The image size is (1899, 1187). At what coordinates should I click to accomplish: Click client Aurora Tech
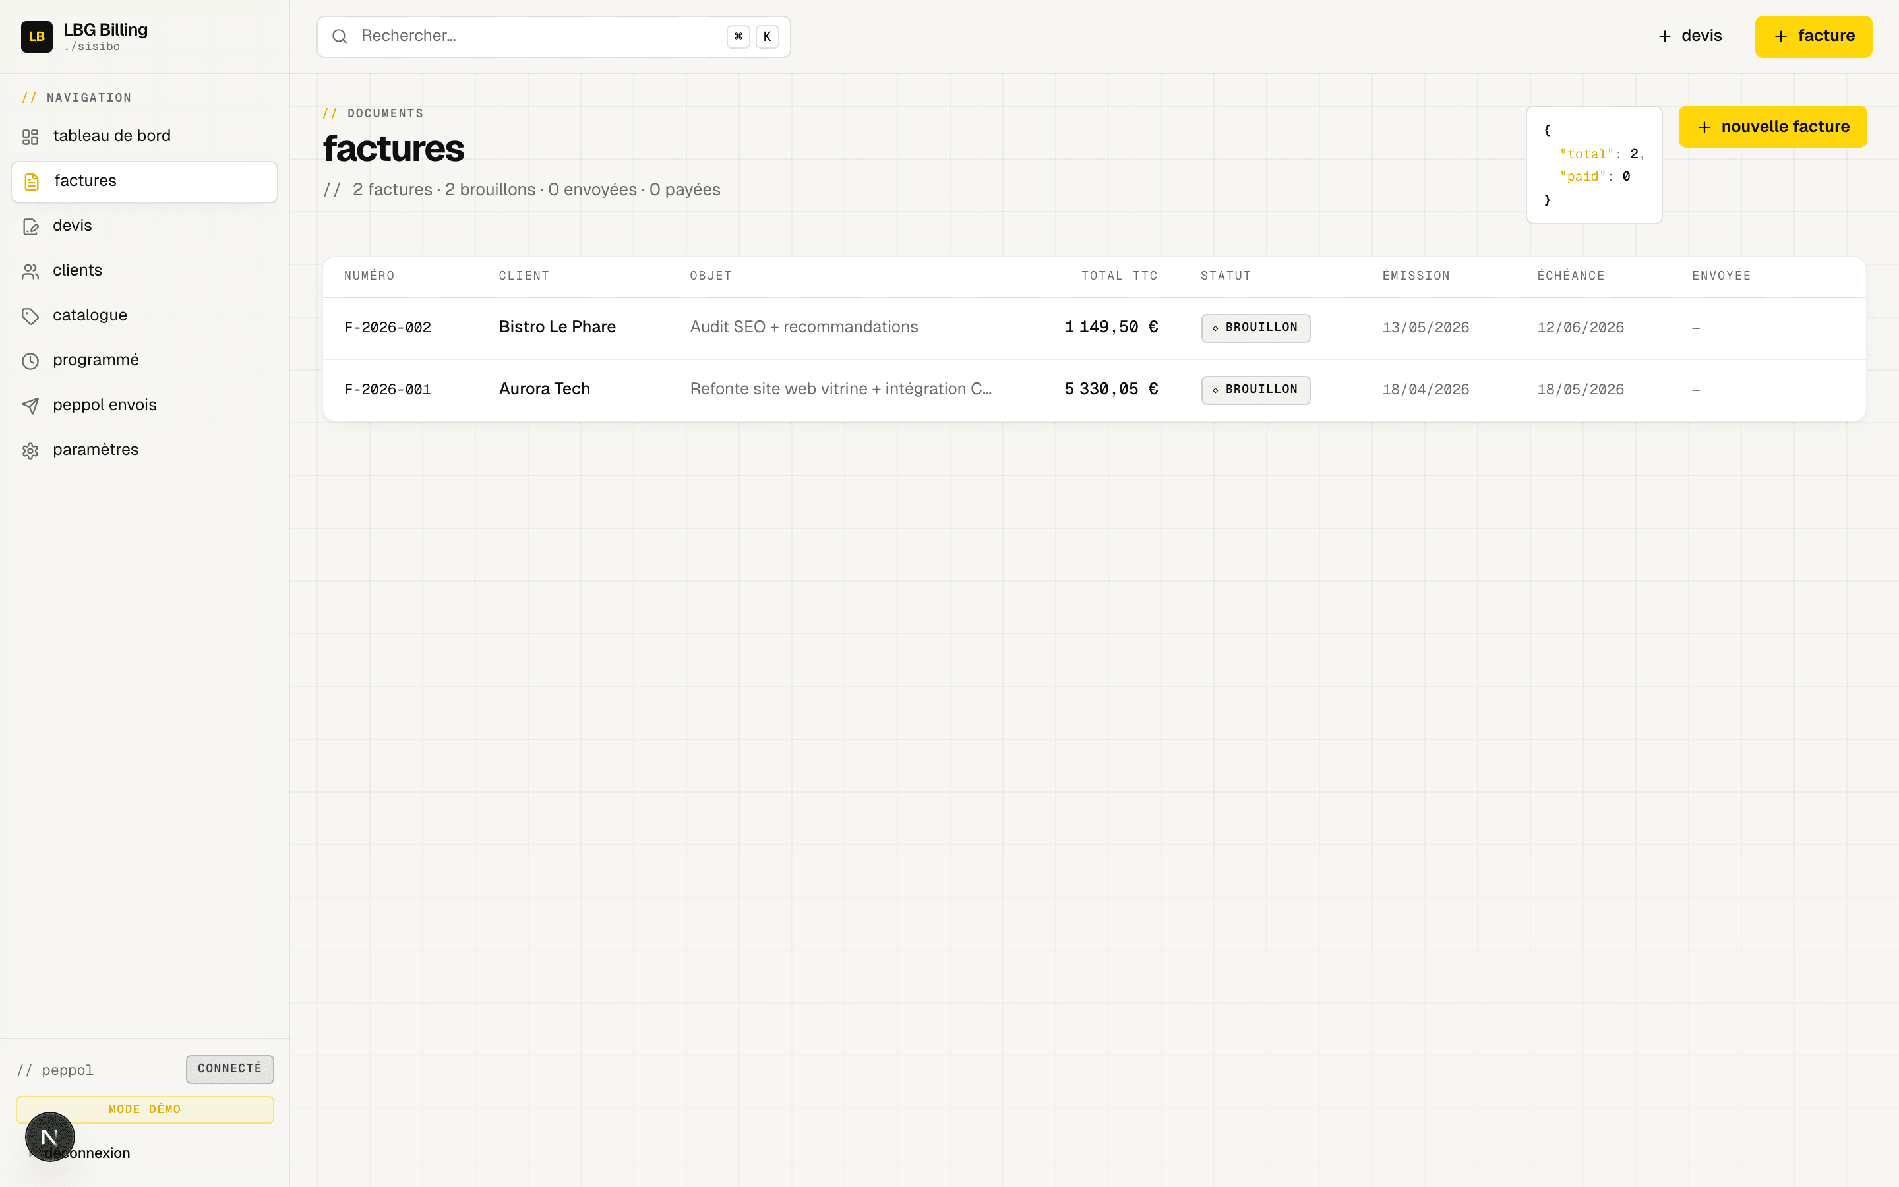tap(545, 389)
